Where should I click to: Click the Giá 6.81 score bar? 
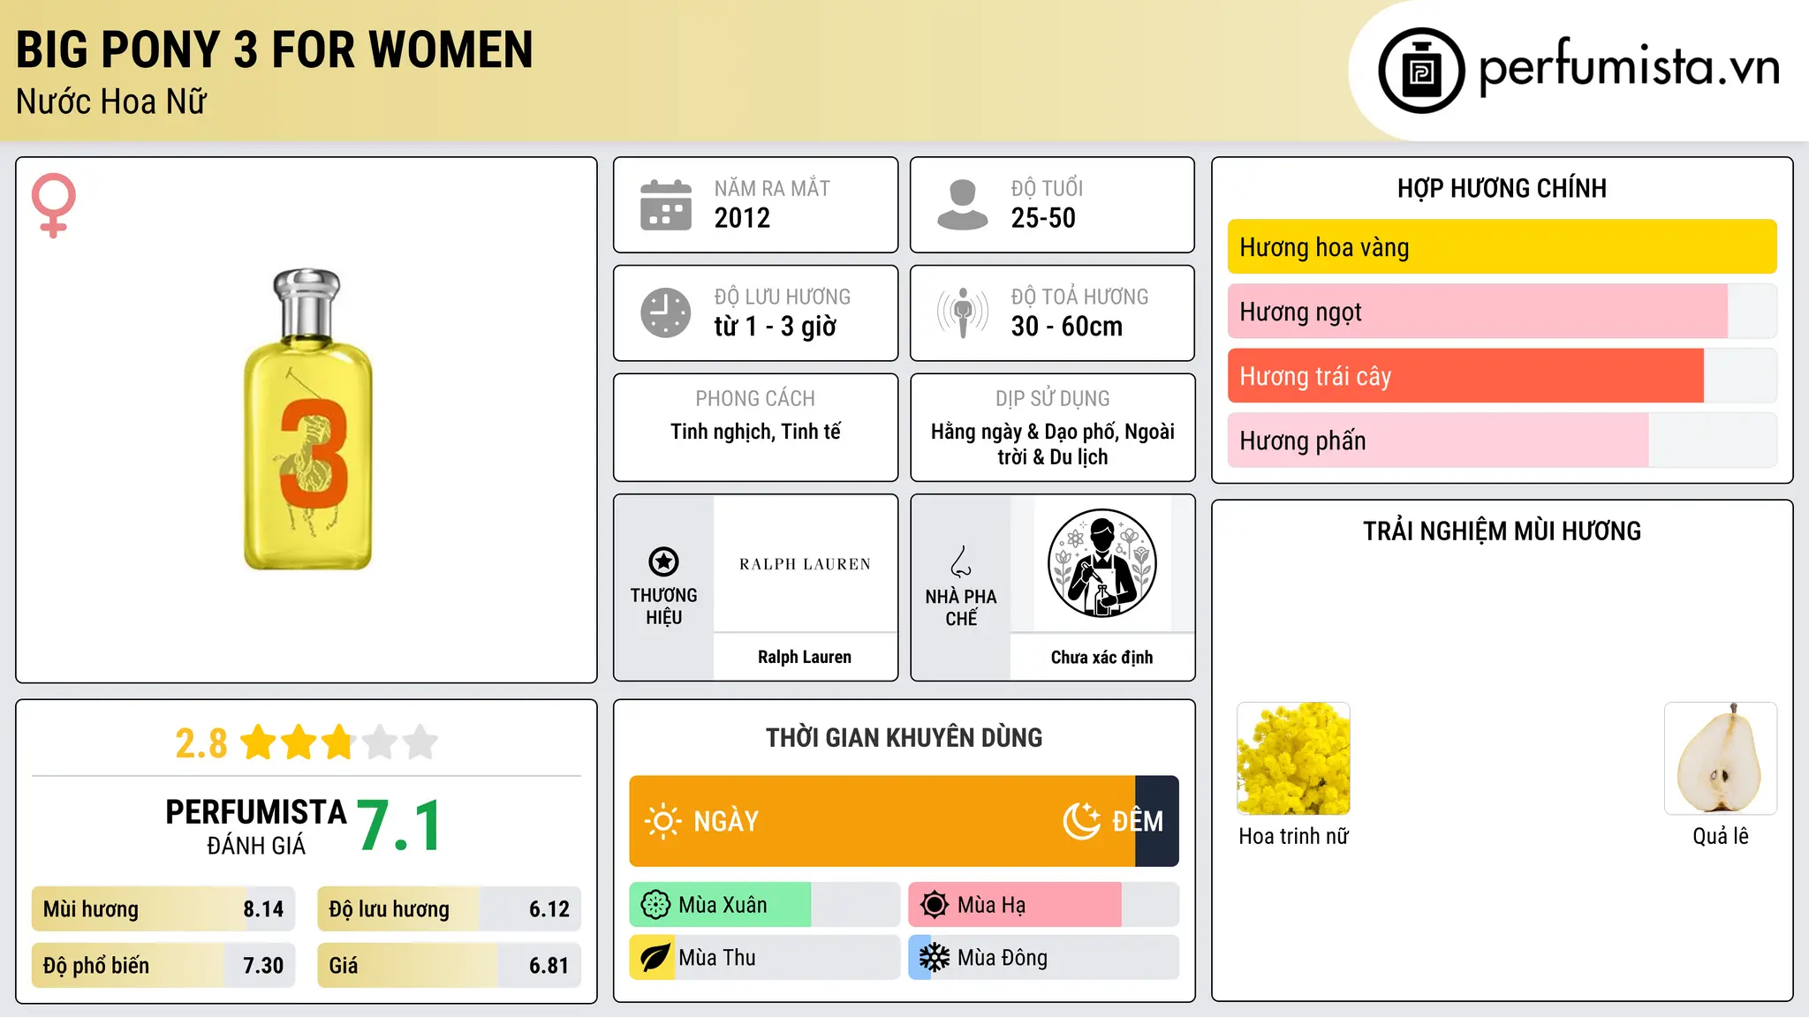pos(450,966)
